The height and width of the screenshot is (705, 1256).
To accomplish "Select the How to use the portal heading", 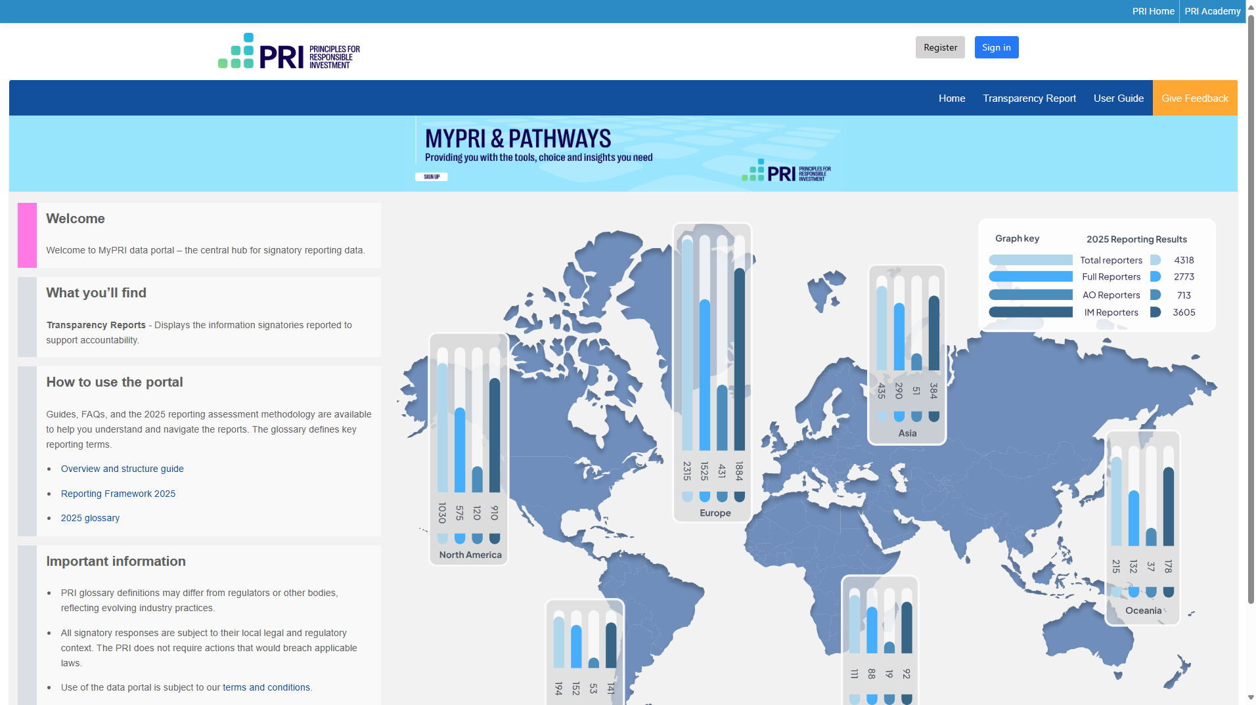I will 114,382.
